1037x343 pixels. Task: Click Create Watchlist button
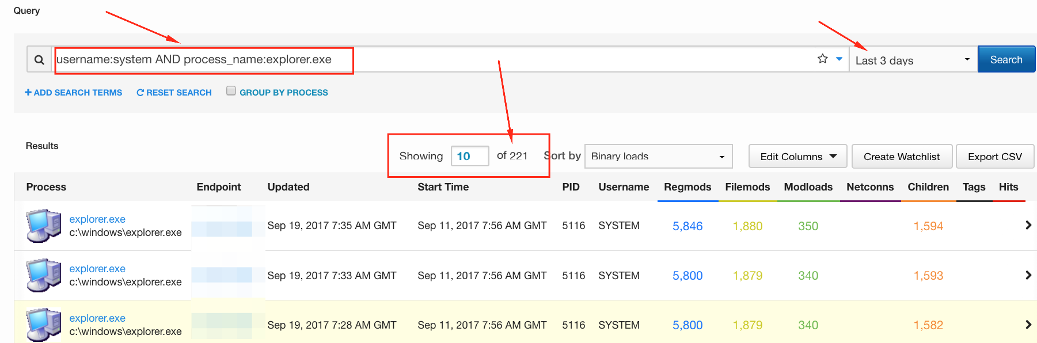(x=901, y=157)
